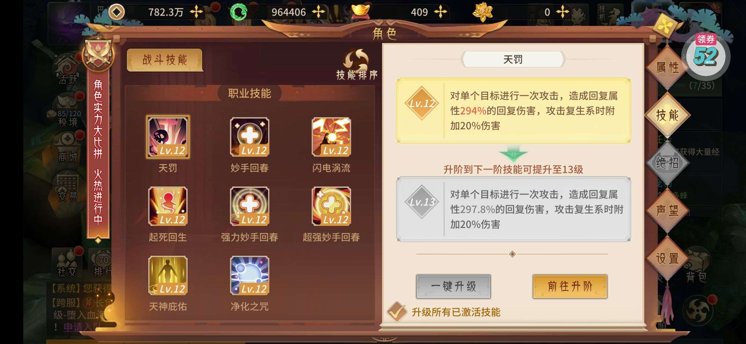Select the 强力妙手回春 skill icon
Screen dimensions: 746x344
(250, 206)
